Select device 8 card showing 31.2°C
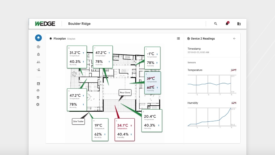275x155 pixels. 77,57
